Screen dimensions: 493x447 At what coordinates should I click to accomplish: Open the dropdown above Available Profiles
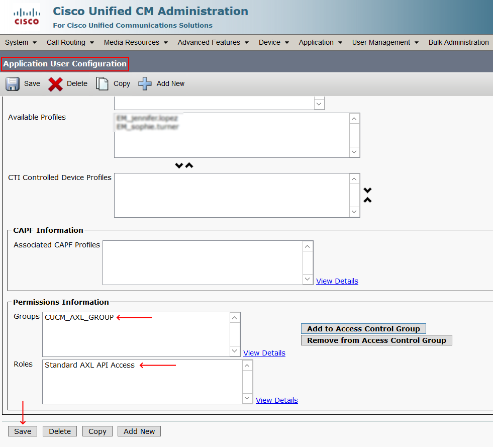pyautogui.click(x=319, y=103)
